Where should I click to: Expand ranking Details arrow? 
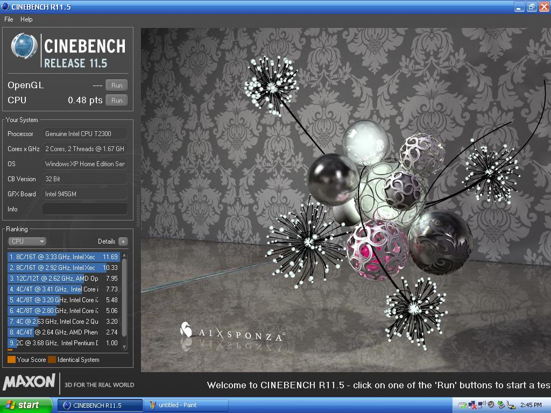[123, 241]
